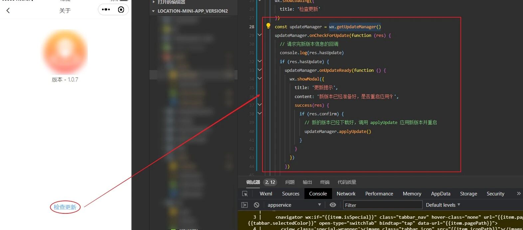This screenshot has width=523, height=230.
Task: Fold the success callback at line 37
Action: [x=260, y=105]
